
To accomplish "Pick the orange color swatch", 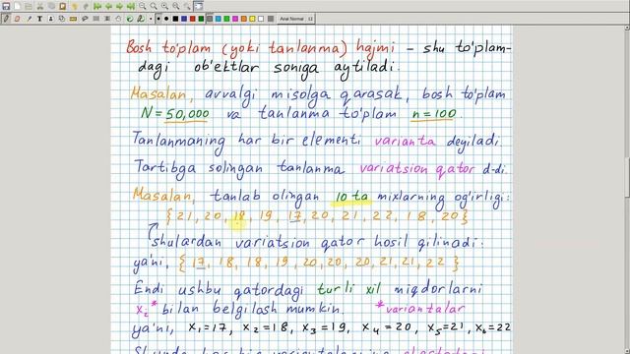I will point(244,19).
